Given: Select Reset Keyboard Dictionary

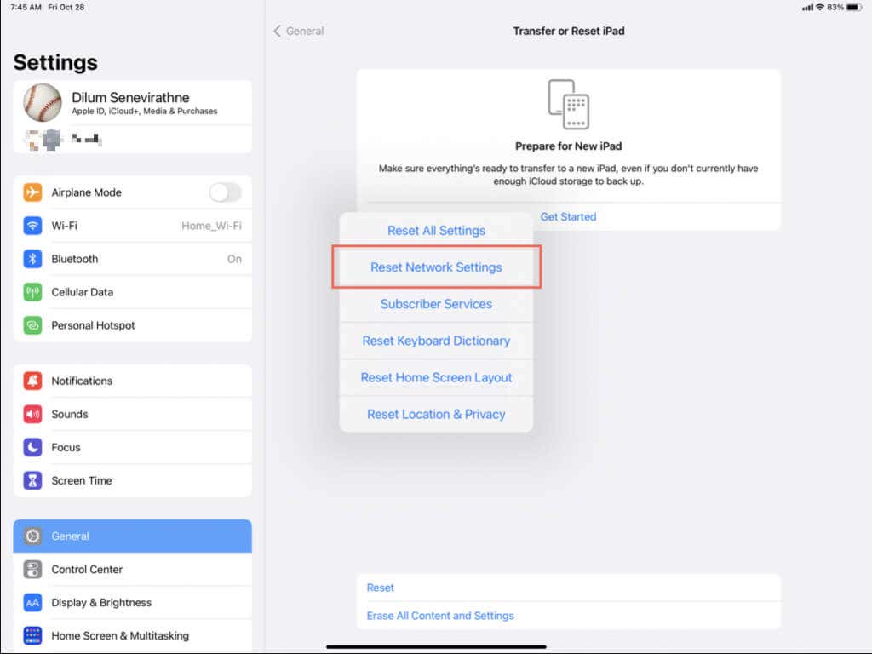Looking at the screenshot, I should point(436,341).
